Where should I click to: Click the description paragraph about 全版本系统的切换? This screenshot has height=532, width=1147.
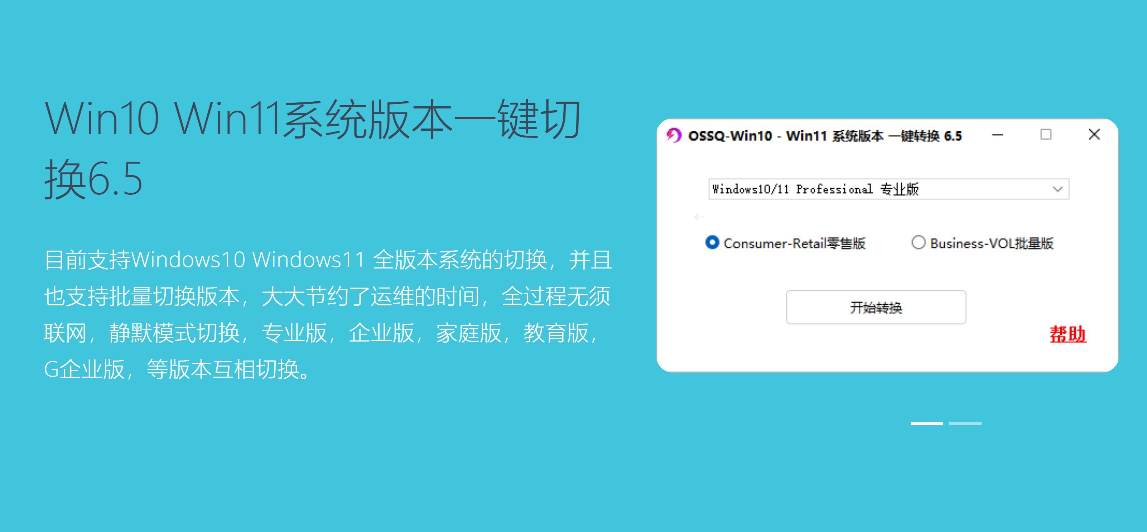pos(328,314)
